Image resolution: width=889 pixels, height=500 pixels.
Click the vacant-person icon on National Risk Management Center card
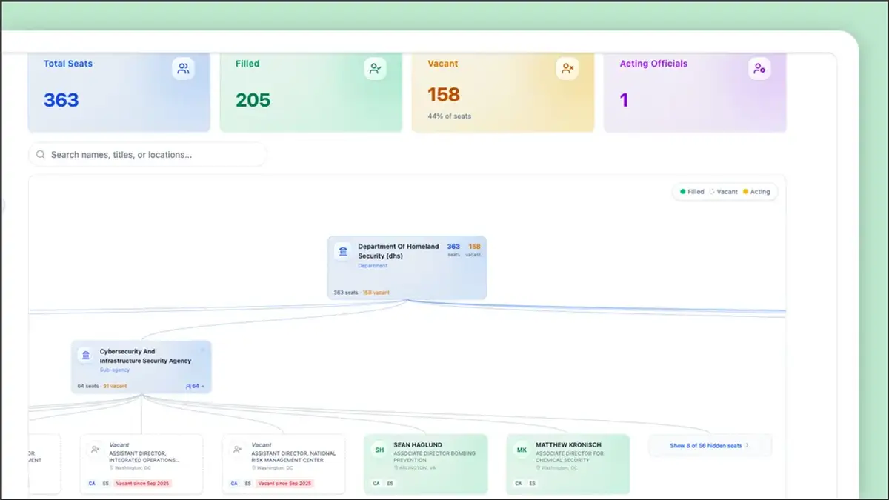click(237, 450)
